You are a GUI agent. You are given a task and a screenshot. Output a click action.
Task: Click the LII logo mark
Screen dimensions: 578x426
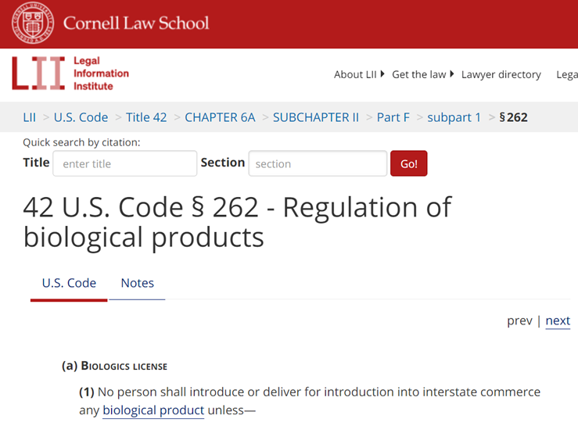[x=38, y=73]
